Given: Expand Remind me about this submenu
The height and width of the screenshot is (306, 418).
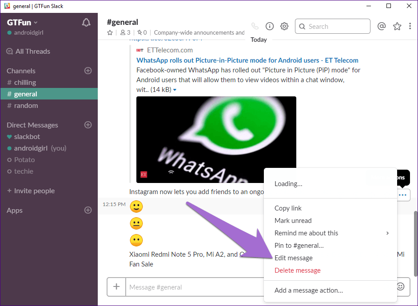Looking at the screenshot, I should point(330,233).
